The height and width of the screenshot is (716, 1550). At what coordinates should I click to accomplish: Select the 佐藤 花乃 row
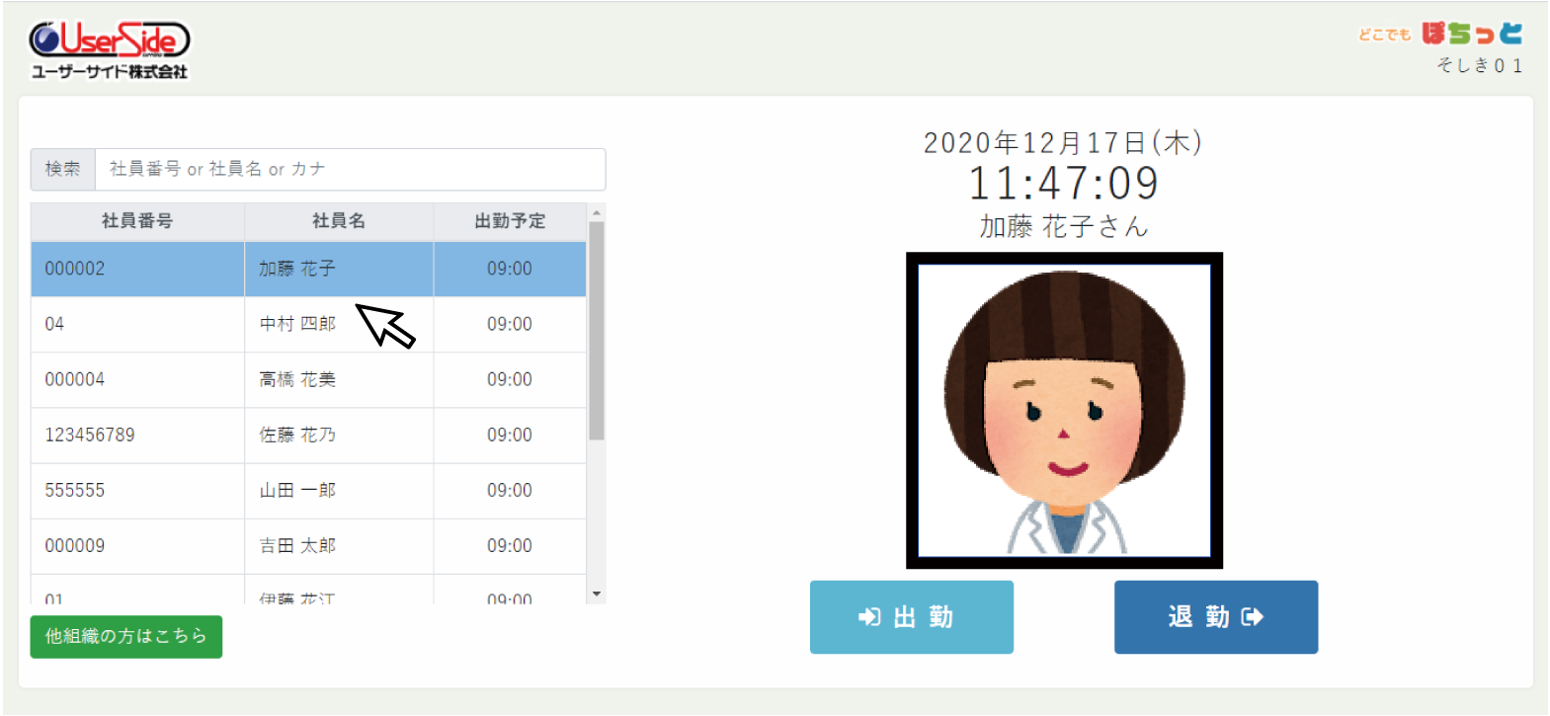(x=297, y=435)
